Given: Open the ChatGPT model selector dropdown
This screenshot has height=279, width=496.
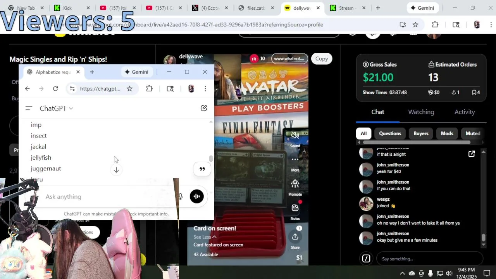Looking at the screenshot, I should (56, 108).
